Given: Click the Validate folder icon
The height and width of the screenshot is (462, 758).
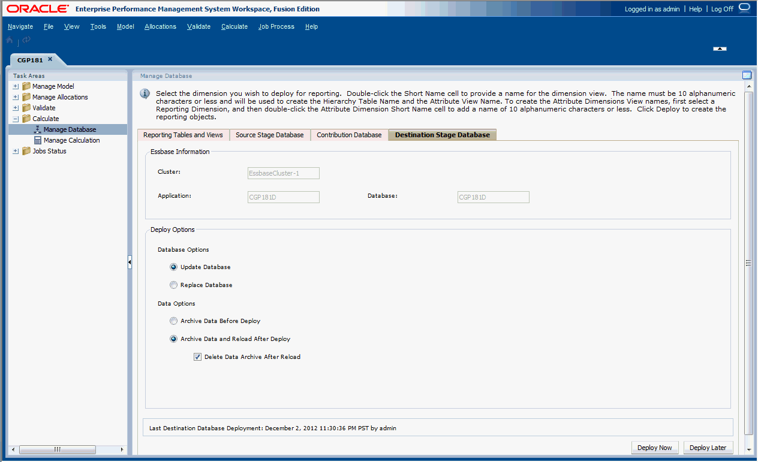Looking at the screenshot, I should coord(26,108).
